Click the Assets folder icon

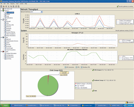tap(3, 37)
